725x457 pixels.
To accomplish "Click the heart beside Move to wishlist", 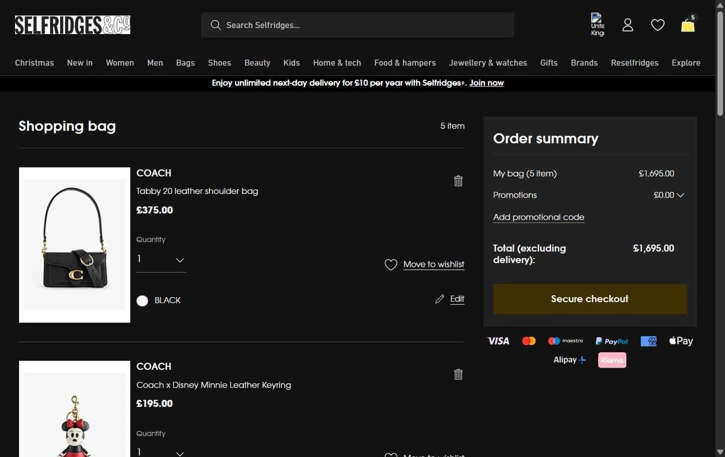I will (391, 265).
